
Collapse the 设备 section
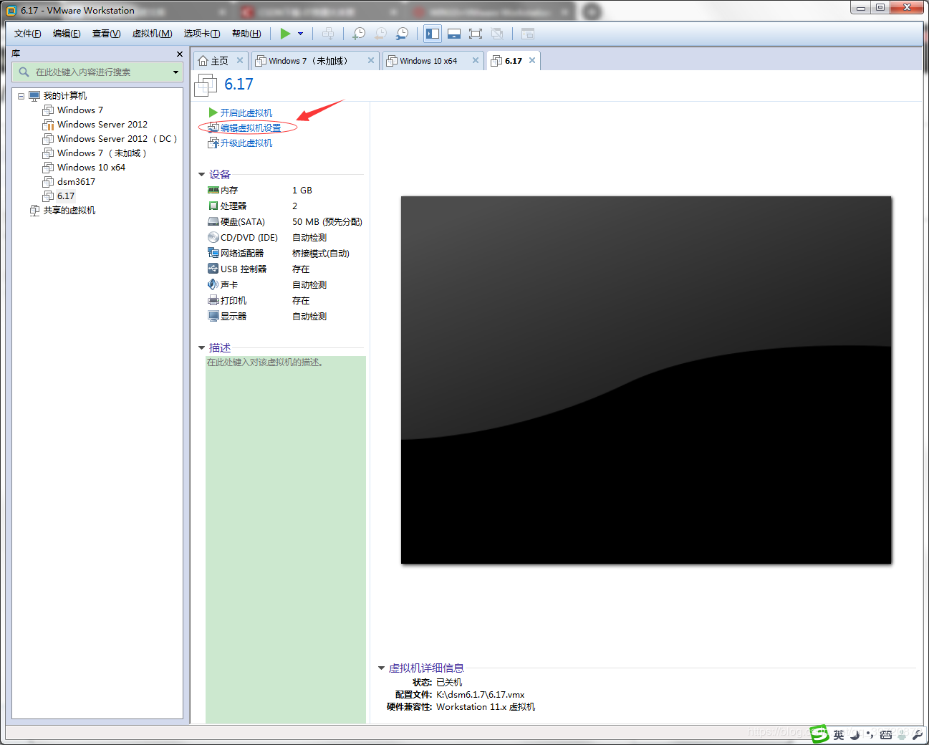click(202, 175)
